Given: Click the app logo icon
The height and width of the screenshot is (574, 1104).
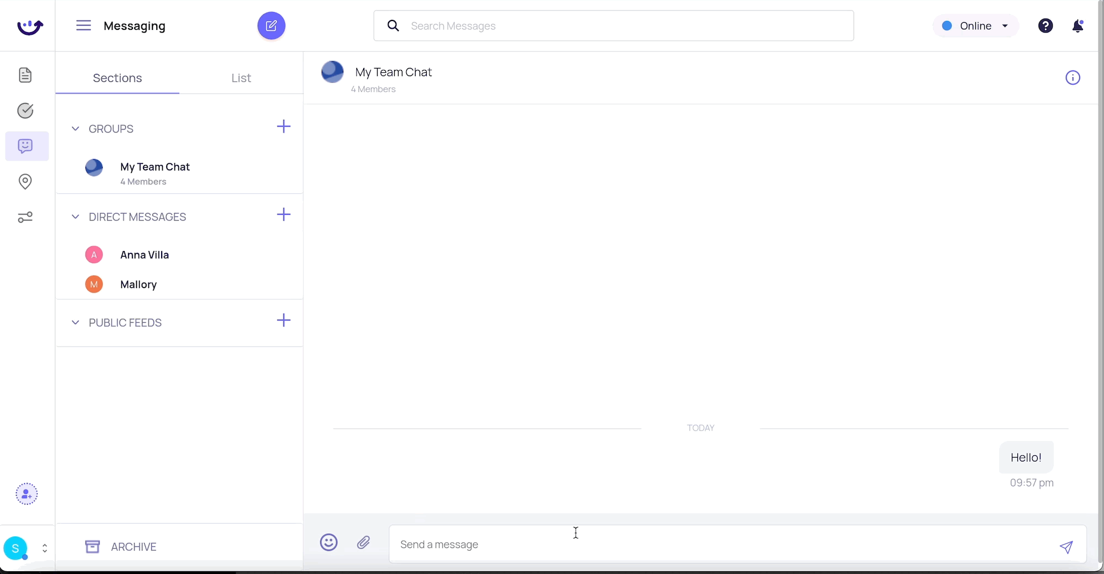Looking at the screenshot, I should pos(30,26).
